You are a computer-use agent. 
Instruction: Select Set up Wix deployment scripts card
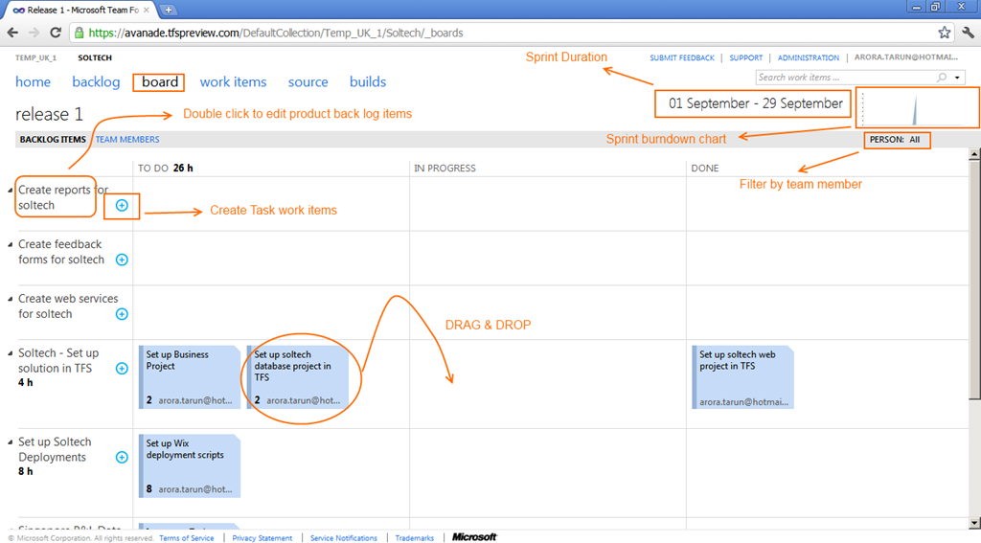tap(190, 466)
